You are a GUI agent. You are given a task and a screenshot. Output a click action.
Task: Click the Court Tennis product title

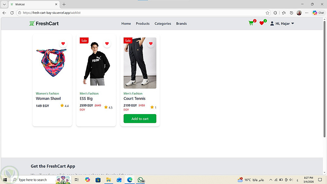click(x=134, y=99)
